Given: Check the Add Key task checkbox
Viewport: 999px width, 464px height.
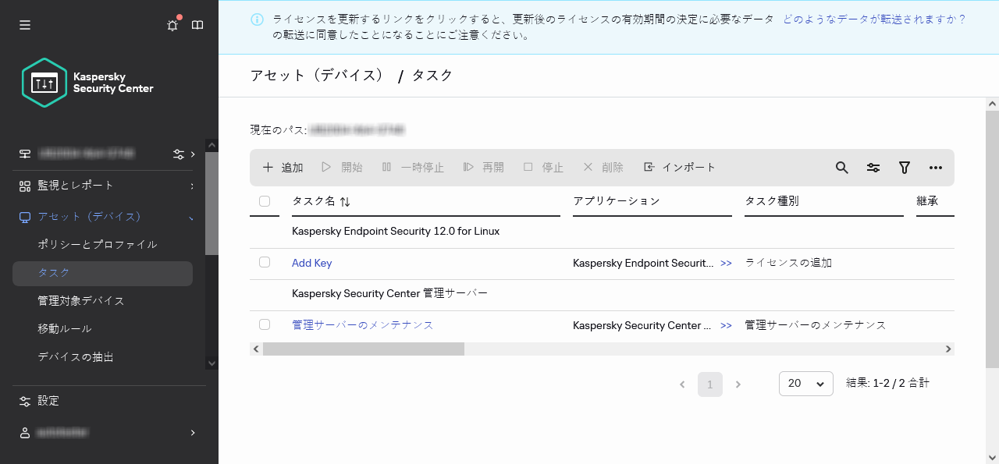Looking at the screenshot, I should 265,263.
